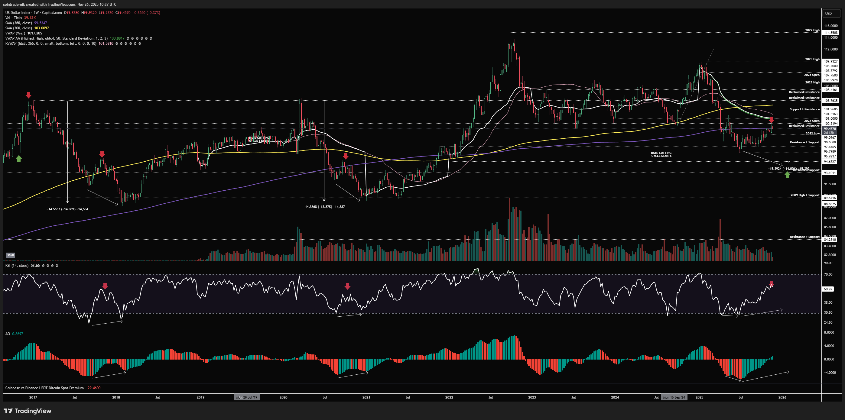
Task: Click the Mon 16 Sep '24 date marker
Action: click(x=674, y=397)
